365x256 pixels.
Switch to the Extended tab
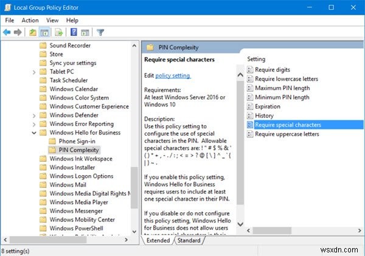(158, 240)
